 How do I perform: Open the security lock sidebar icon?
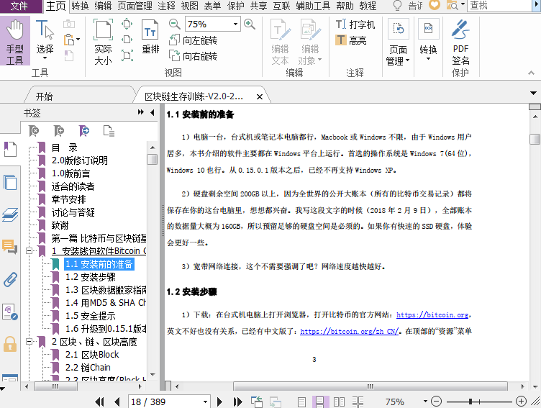10,344
